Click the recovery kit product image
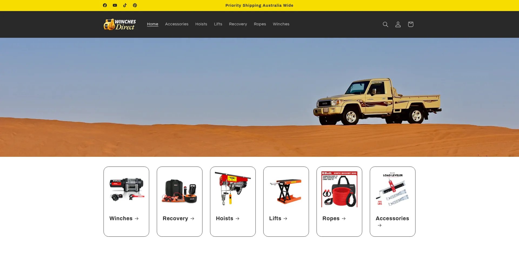519x268 pixels. 179,191
